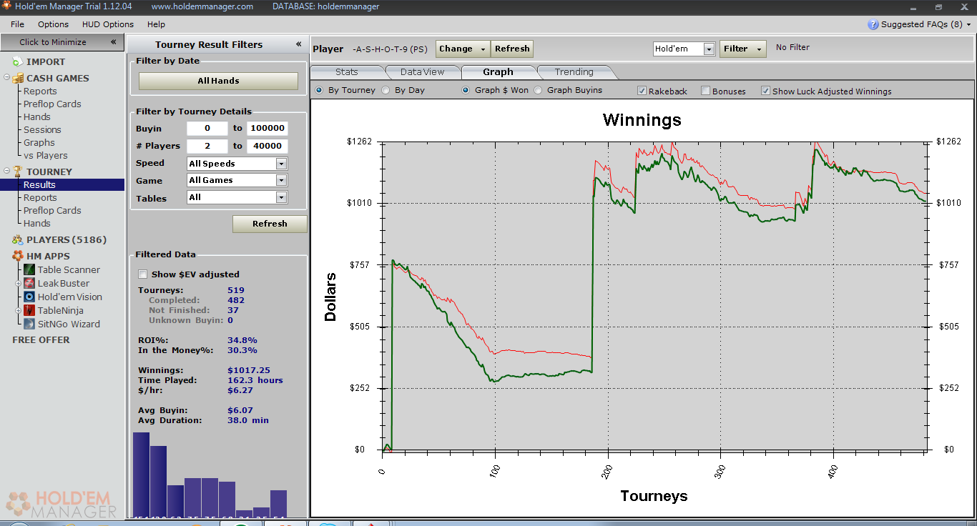Click the # Players minimum input field
The width and height of the screenshot is (977, 526).
click(x=207, y=146)
